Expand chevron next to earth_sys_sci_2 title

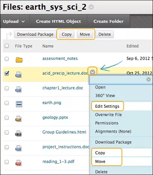coord(91,7)
